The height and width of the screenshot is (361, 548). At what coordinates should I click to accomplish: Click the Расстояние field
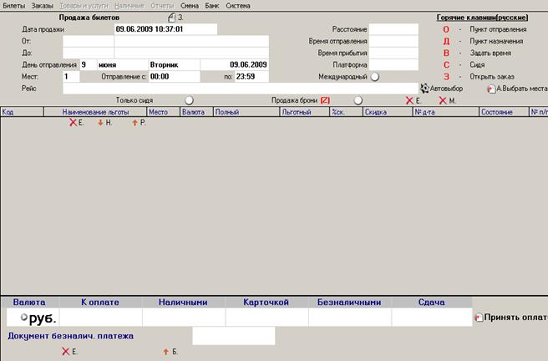(x=393, y=29)
